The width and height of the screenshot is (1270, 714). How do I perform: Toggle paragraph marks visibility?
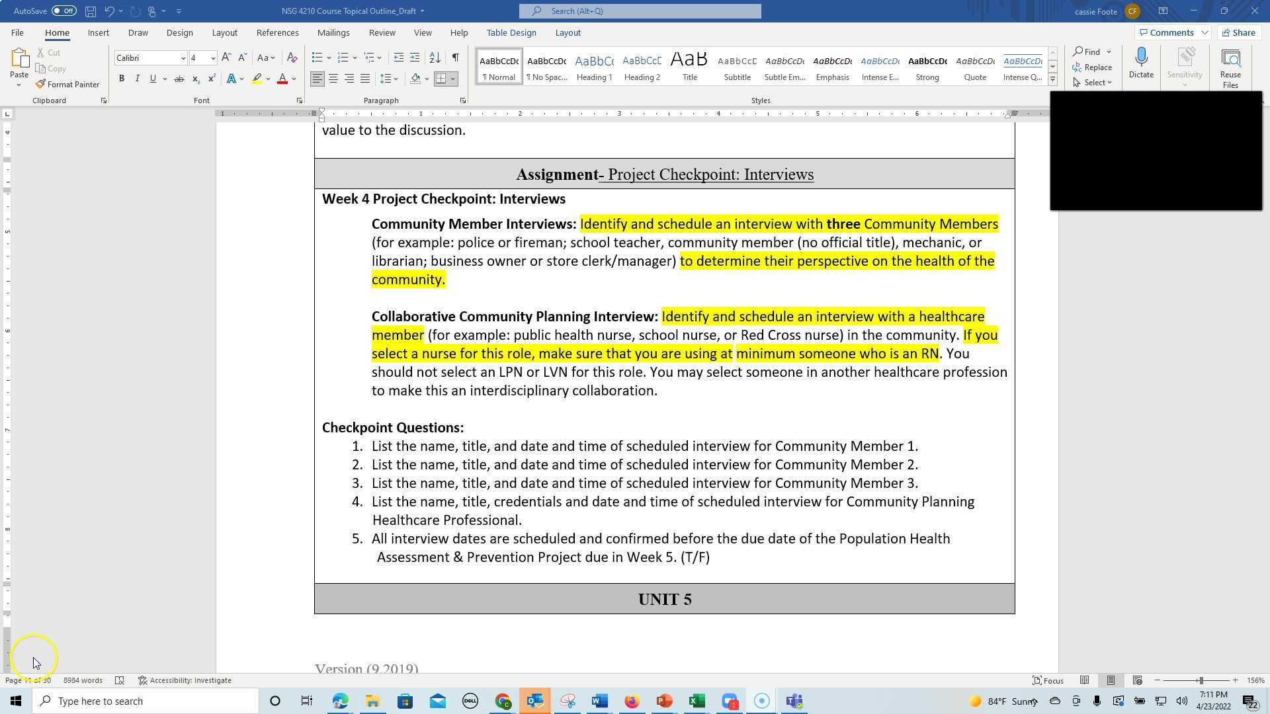pyautogui.click(x=455, y=58)
